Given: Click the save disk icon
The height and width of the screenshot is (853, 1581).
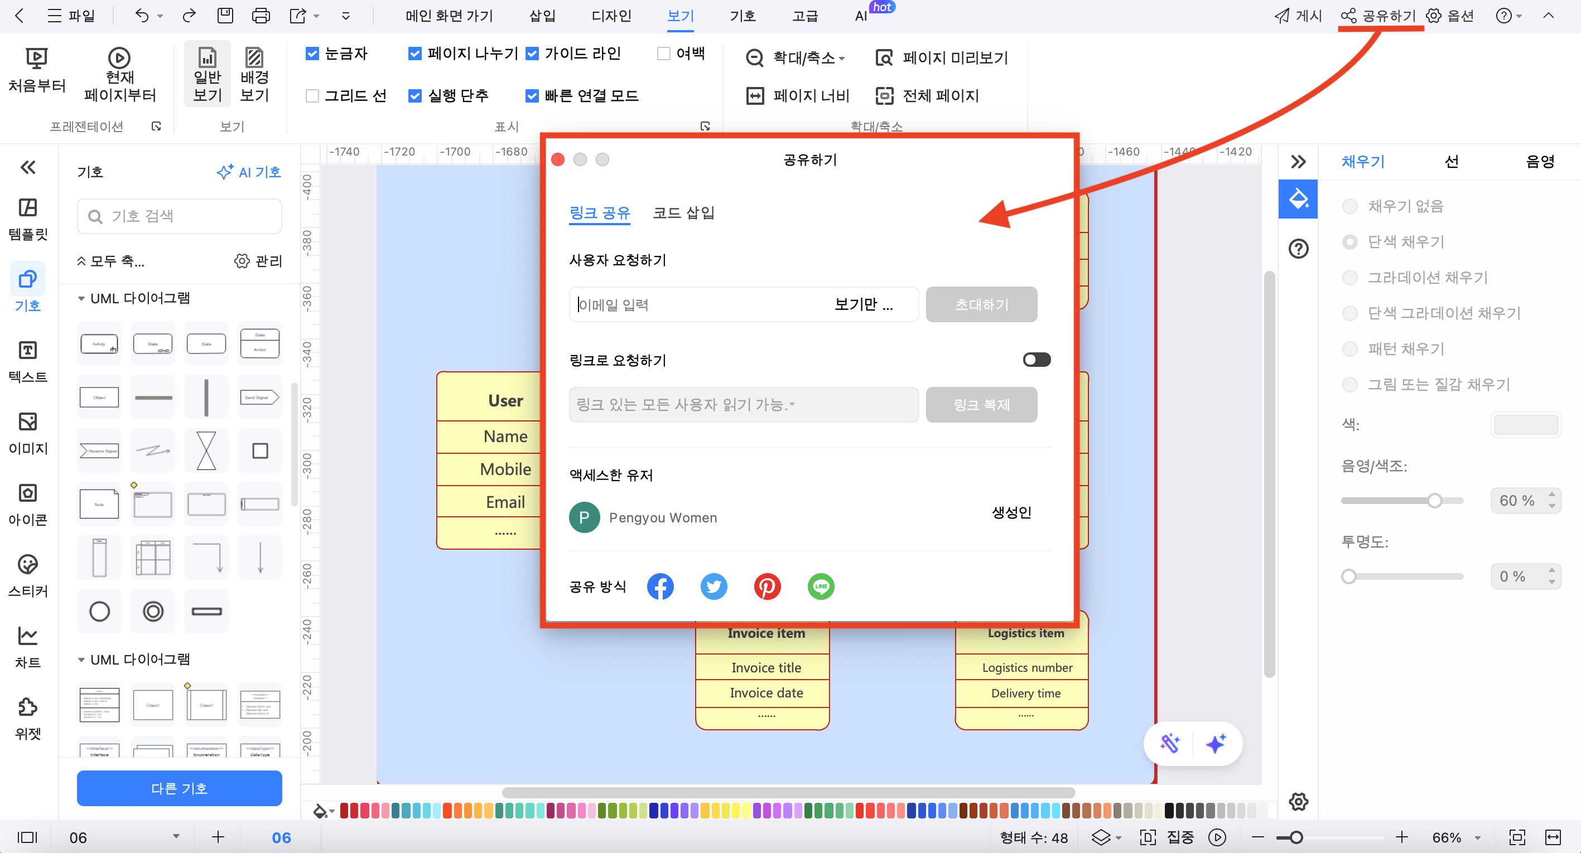Looking at the screenshot, I should click(225, 16).
